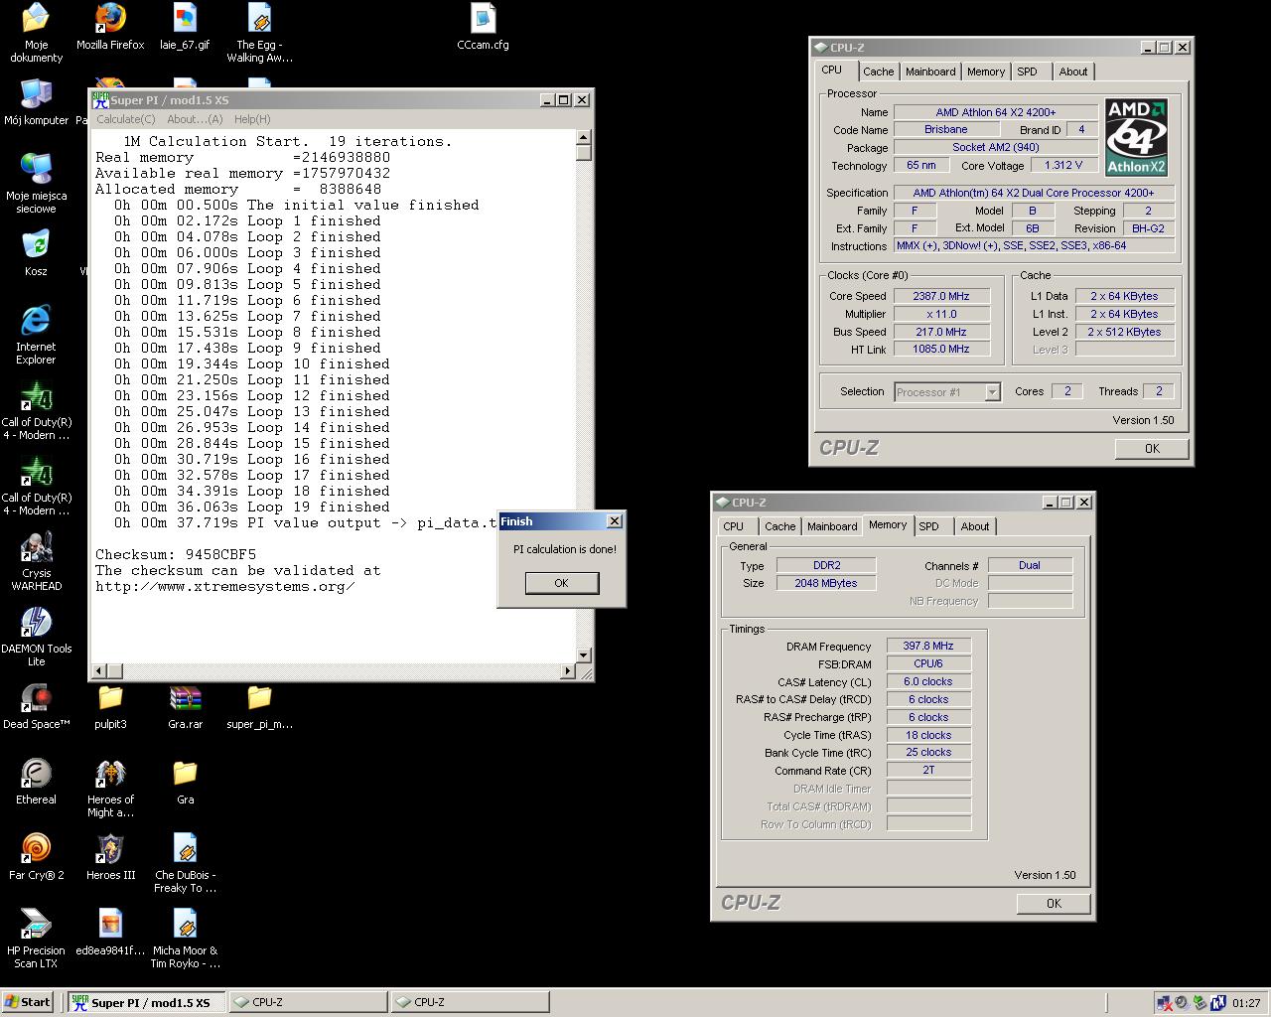
Task: Open the Internet Explorer shortcut
Action: tap(36, 322)
